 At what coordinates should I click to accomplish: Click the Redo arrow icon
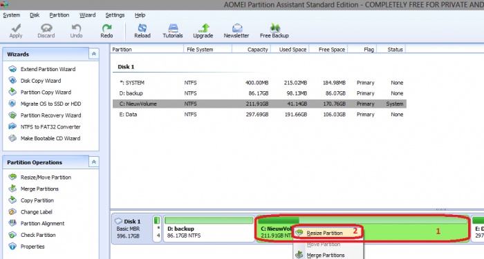pos(106,28)
